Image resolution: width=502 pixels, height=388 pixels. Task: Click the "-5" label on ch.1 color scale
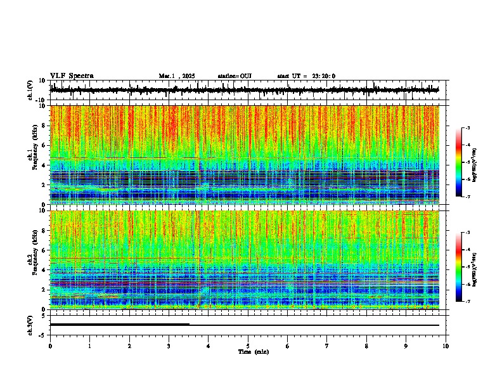click(468, 162)
